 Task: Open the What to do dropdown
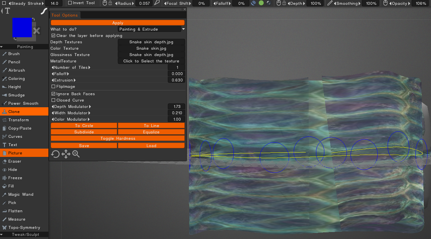[151, 29]
